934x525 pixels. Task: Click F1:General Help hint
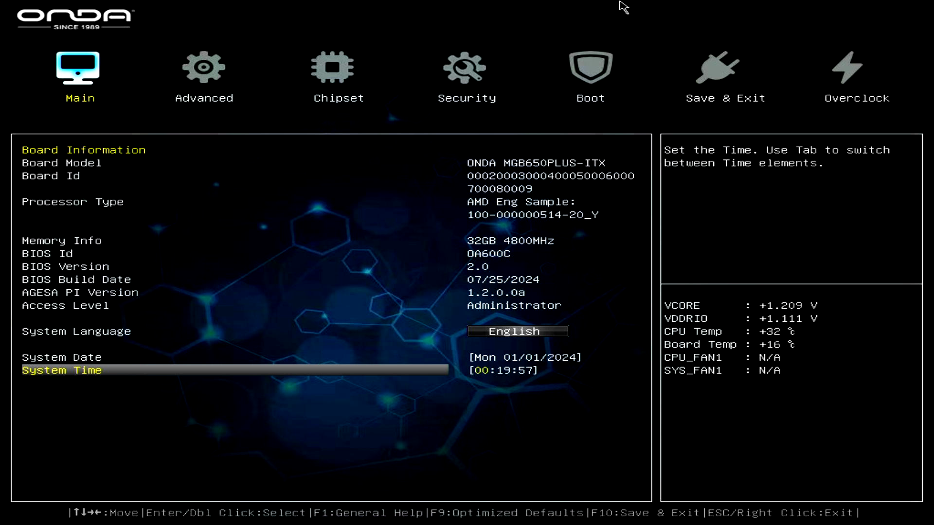point(368,513)
